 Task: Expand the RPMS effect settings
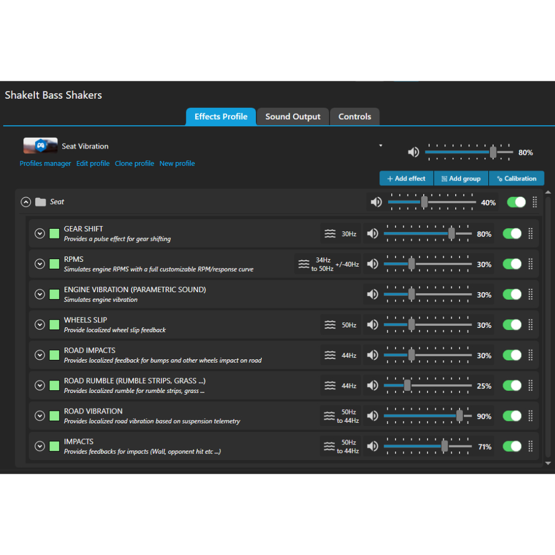40,264
